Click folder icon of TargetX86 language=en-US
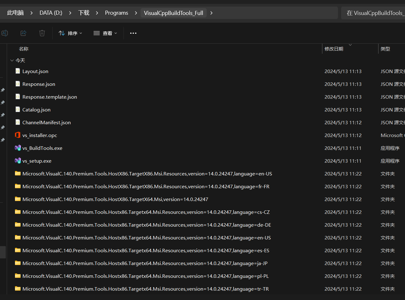This screenshot has height=300, width=405. coord(18,174)
